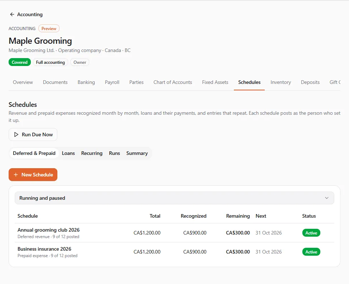Select the Schedules tab
The height and width of the screenshot is (284, 349).
[x=249, y=82]
